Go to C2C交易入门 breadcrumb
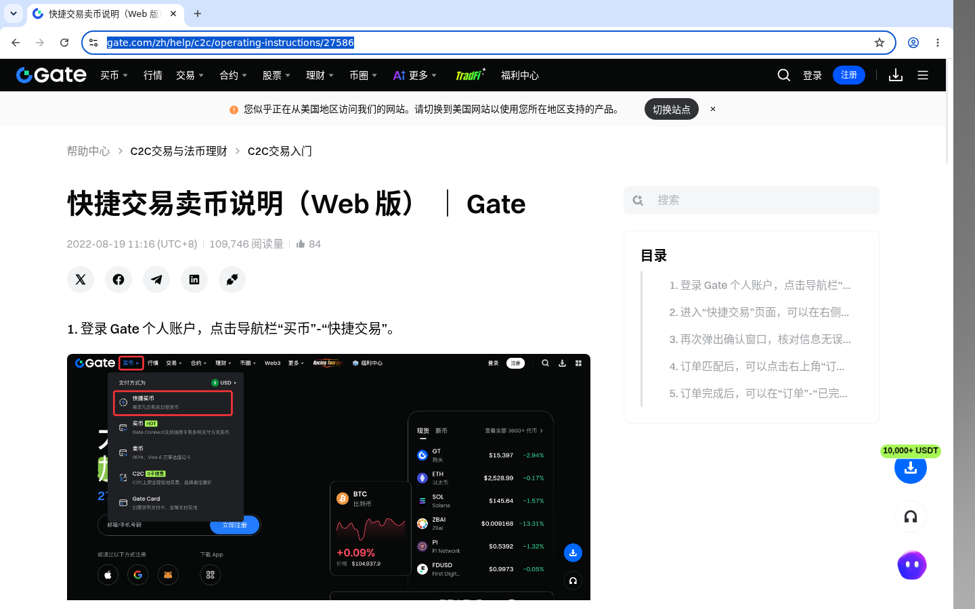975x609 pixels. (280, 151)
